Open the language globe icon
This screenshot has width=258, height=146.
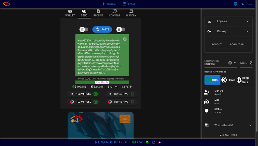coord(235,4)
